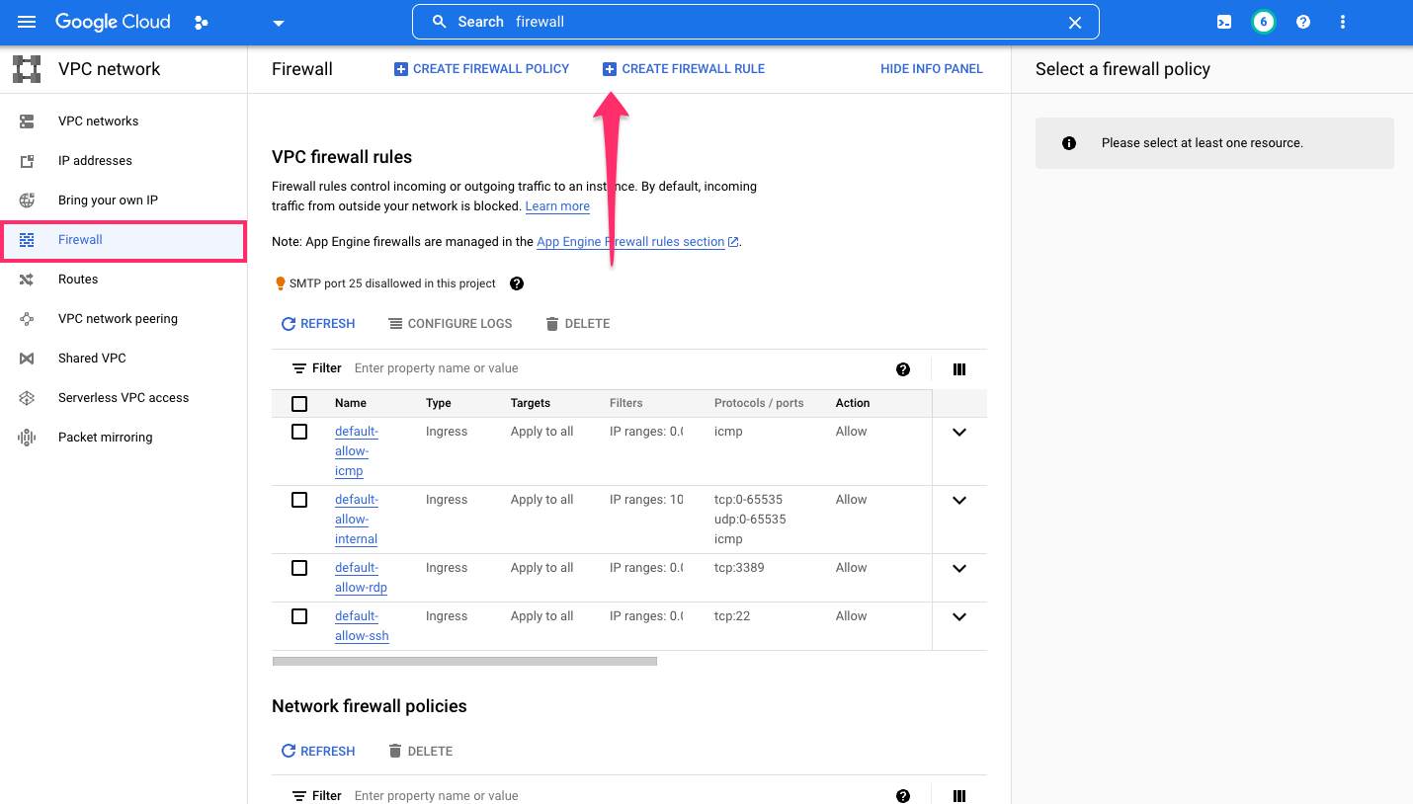Open column display options for the table
1413x804 pixels.
click(x=958, y=368)
